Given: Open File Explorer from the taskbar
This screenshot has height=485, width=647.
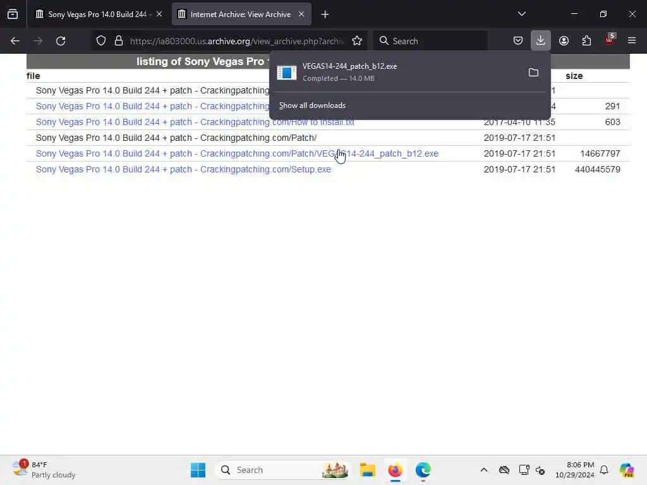Looking at the screenshot, I should click(367, 470).
